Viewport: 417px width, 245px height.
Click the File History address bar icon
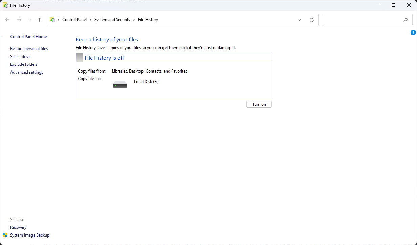click(x=52, y=20)
